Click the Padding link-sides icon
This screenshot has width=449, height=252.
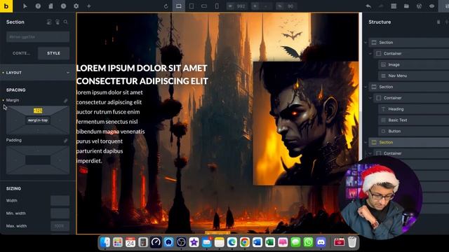pos(65,140)
